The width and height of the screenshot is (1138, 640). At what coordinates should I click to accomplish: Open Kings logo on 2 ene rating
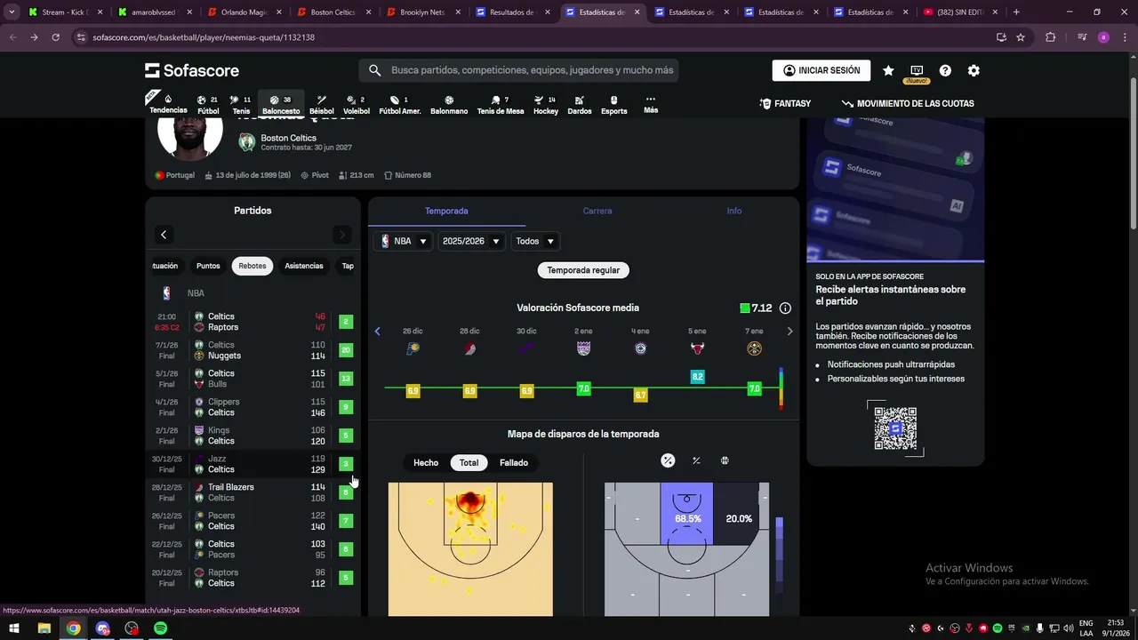coord(583,348)
